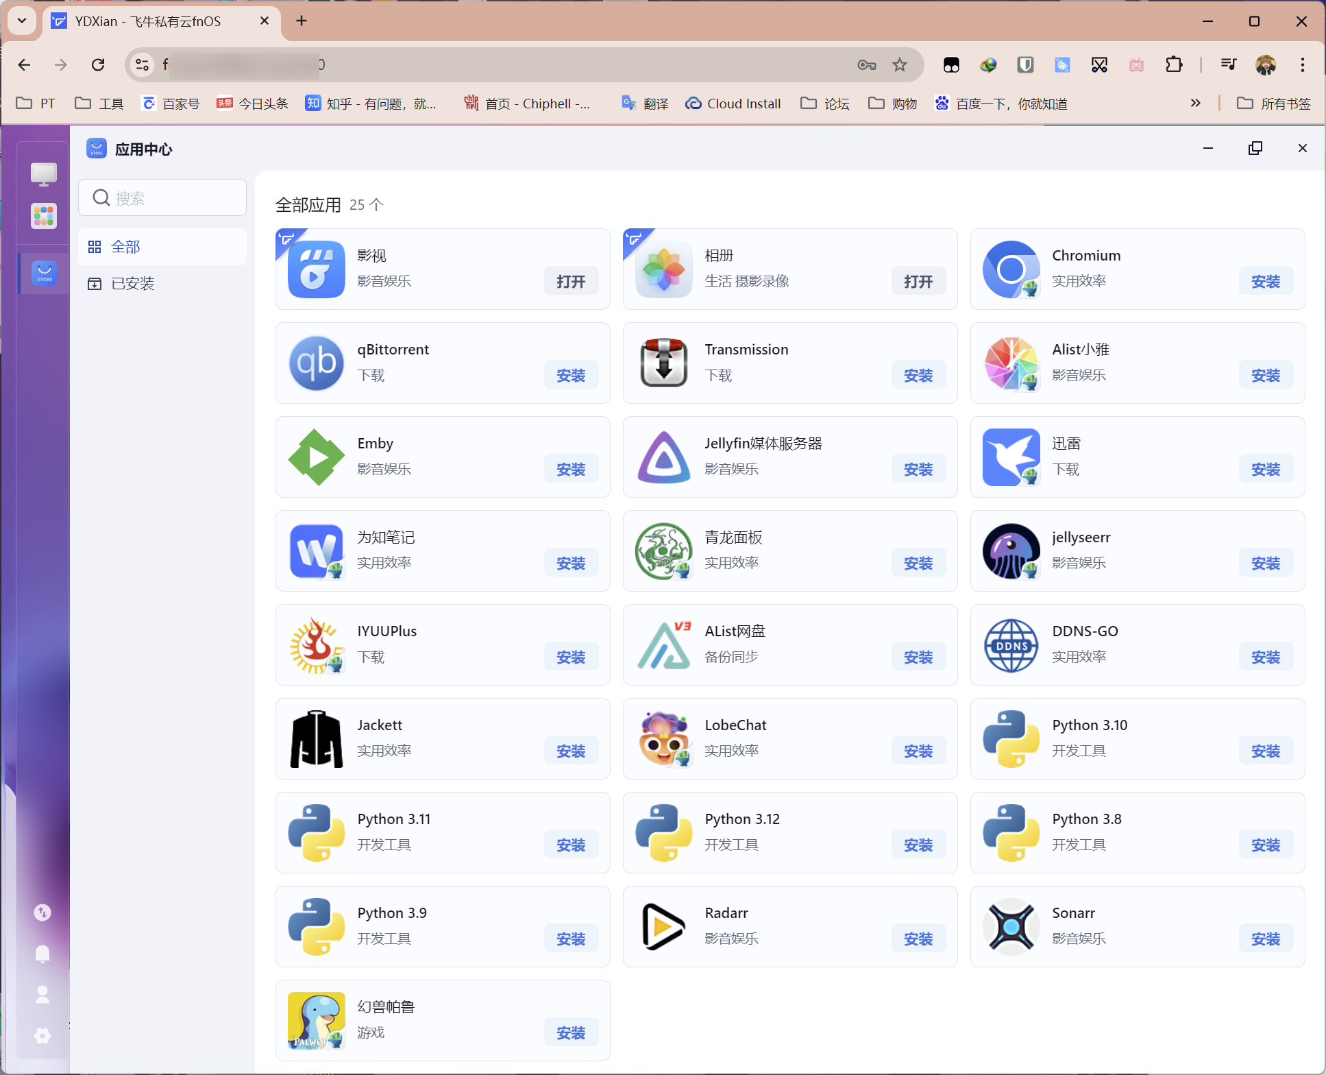
Task: Click the LobeChat app icon
Action: (663, 739)
